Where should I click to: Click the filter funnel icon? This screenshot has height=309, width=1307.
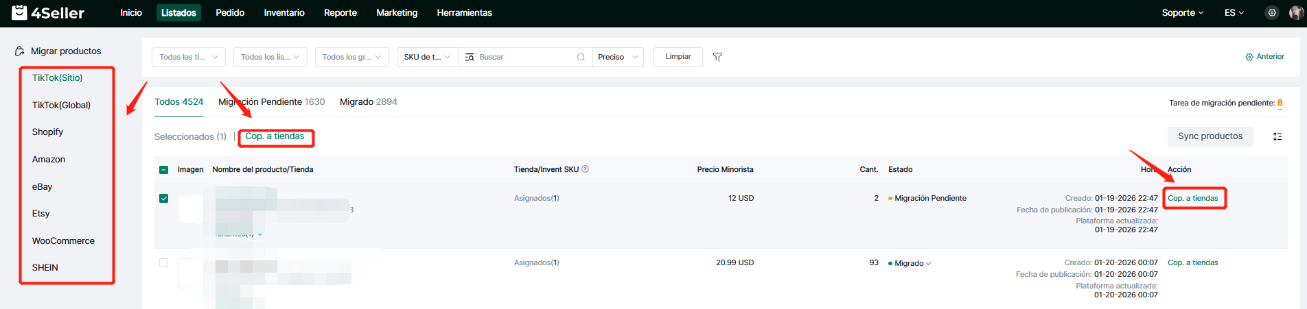pos(717,57)
